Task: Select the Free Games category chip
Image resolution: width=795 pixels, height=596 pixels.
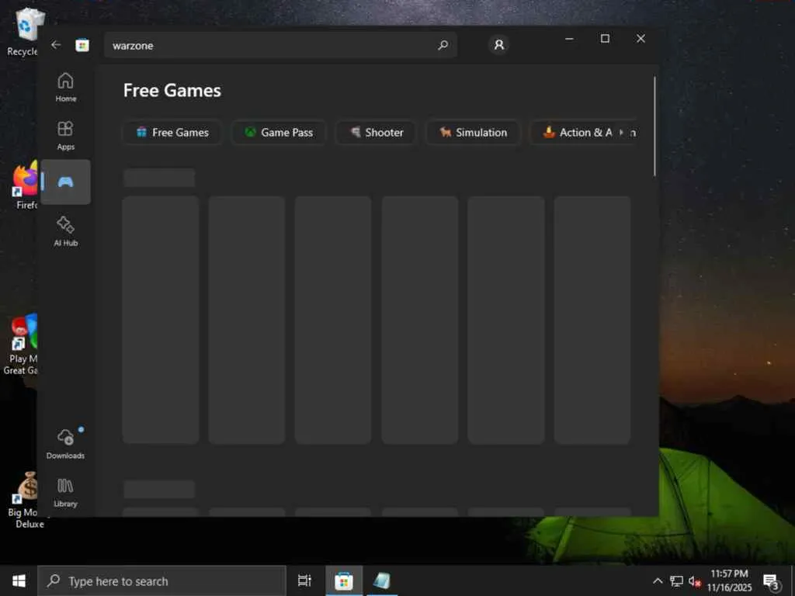Action: (x=172, y=132)
